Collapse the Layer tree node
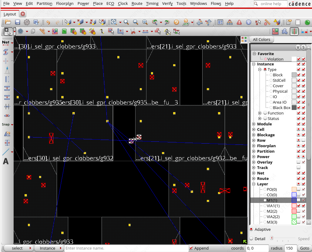The image size is (312, 252). [254, 184]
